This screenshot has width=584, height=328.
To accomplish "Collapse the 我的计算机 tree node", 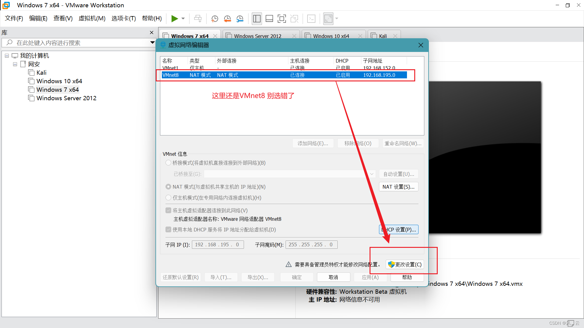I will tap(7, 56).
